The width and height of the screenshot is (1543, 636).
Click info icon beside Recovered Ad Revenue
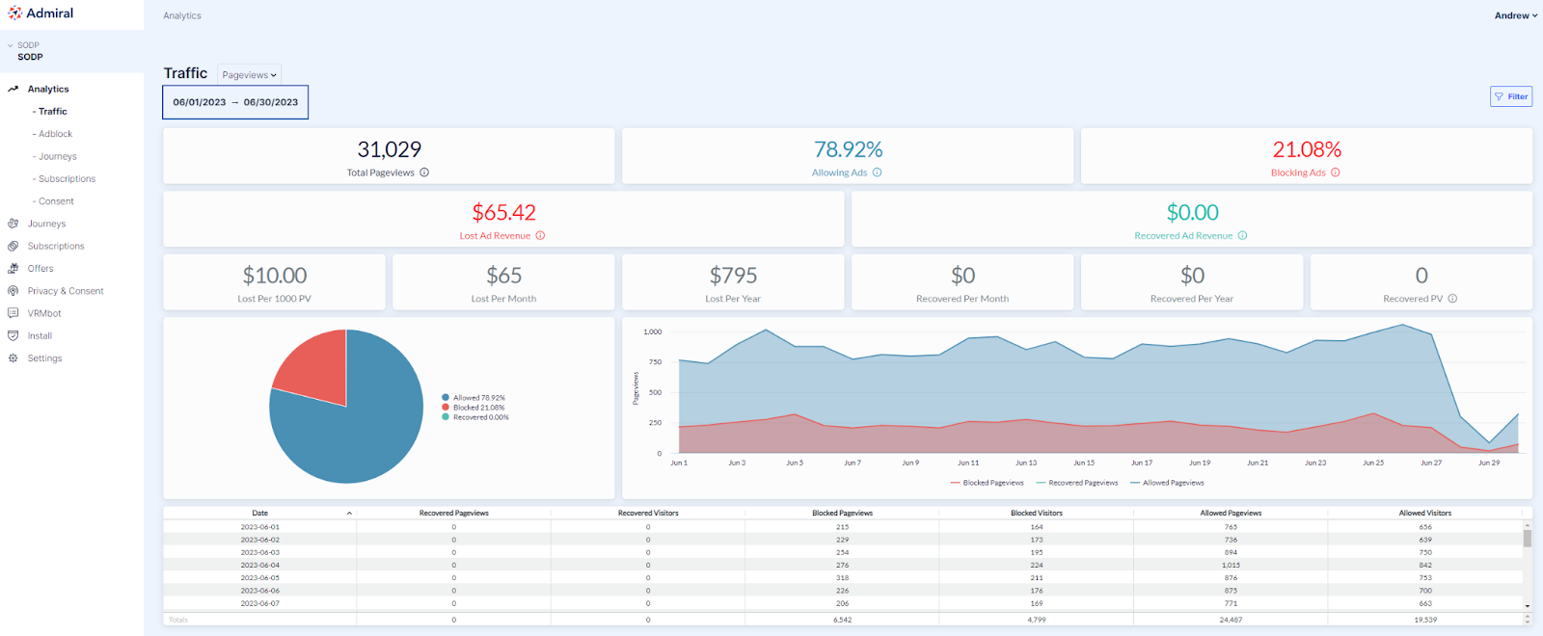(x=1242, y=235)
